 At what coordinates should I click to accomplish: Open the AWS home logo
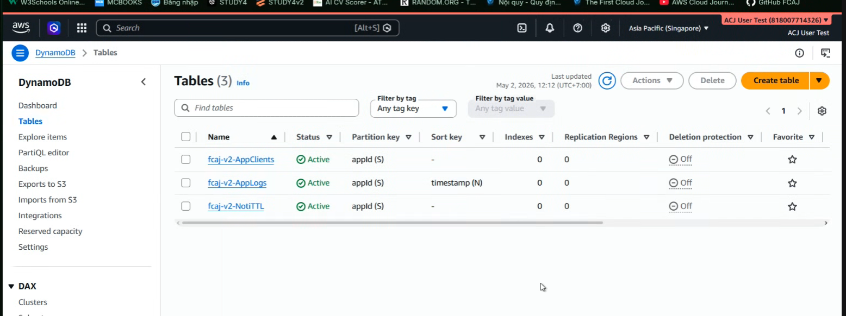click(x=21, y=28)
